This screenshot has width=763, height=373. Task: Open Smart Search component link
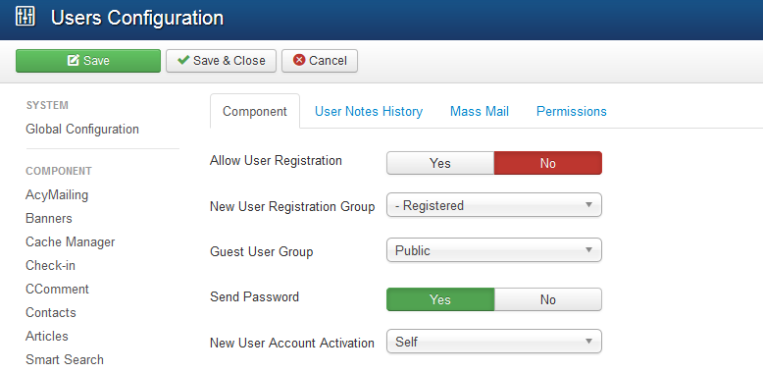pos(65,360)
